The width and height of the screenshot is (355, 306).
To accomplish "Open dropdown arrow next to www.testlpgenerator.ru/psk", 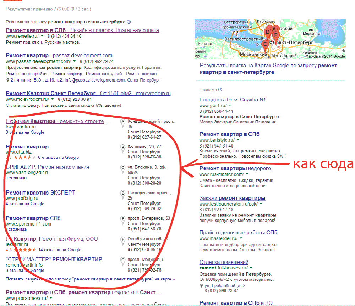I will point(261,204).
